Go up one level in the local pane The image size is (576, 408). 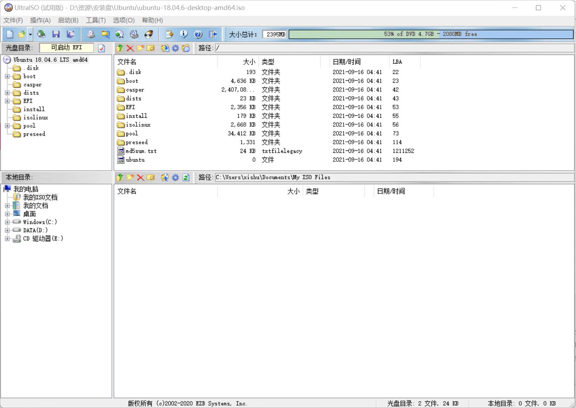(120, 177)
